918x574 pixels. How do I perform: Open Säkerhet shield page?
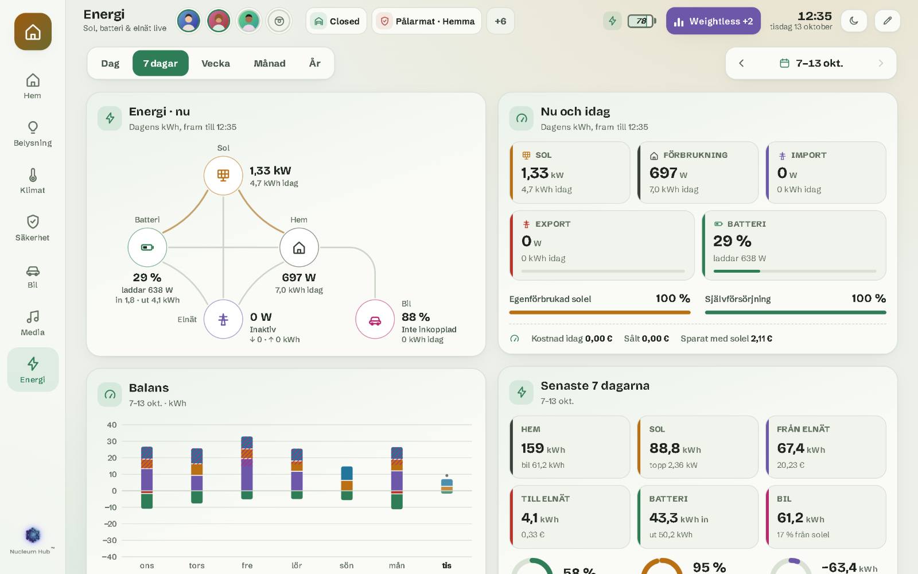tap(33, 228)
